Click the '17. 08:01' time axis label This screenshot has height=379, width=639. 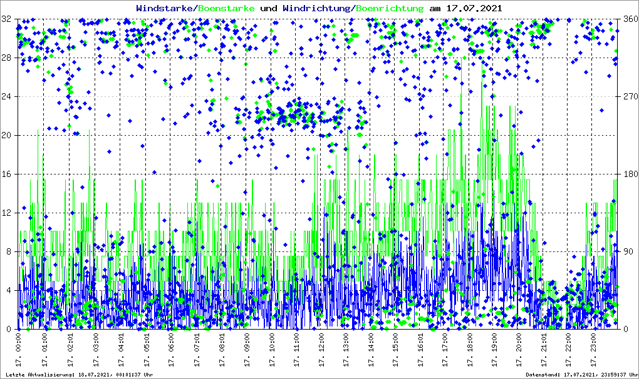pos(222,350)
